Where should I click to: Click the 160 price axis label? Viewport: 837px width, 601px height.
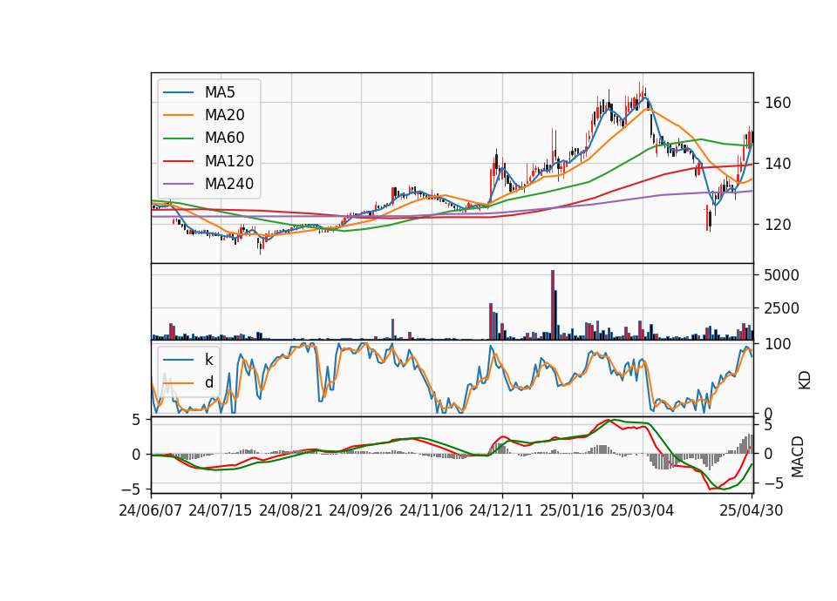(x=778, y=103)
